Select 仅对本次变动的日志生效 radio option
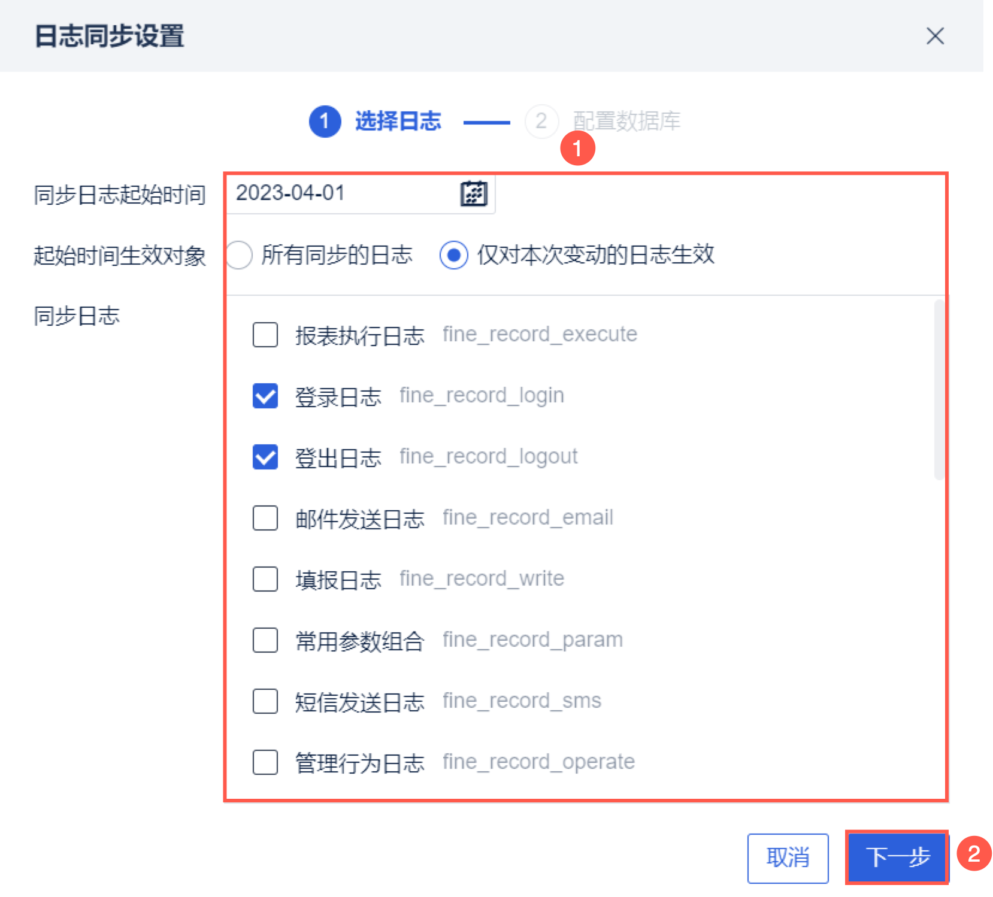Screen dimensions: 993x897 454,255
